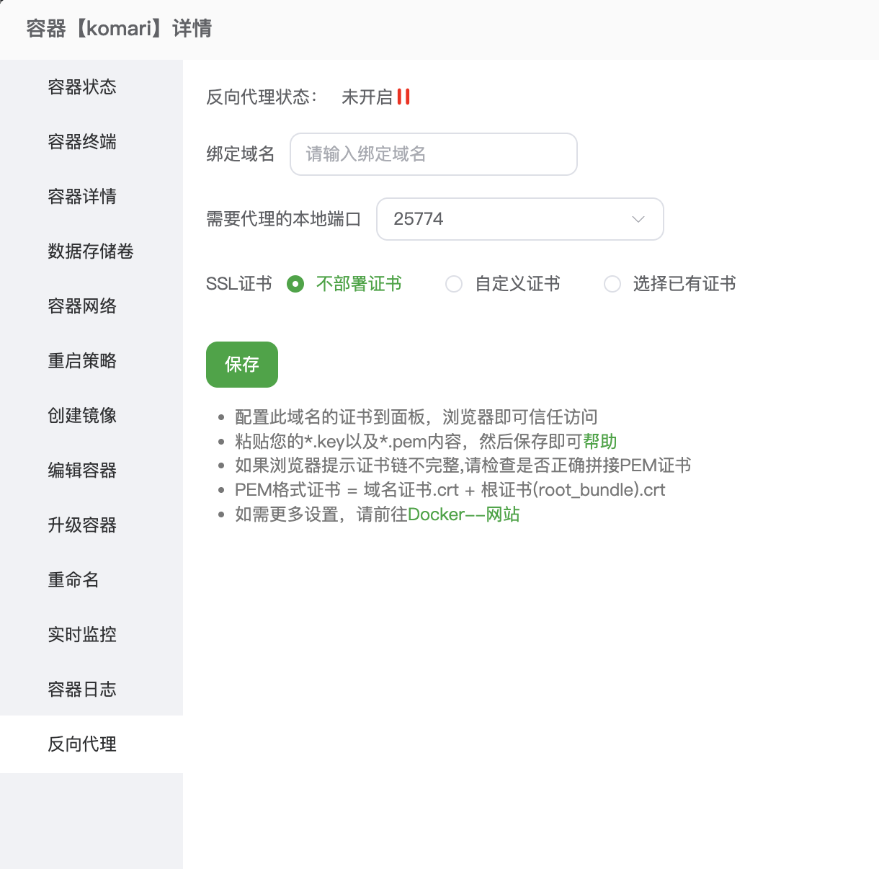The width and height of the screenshot is (879, 869).
Task: Go to the 容器详情 tab
Action: click(82, 197)
